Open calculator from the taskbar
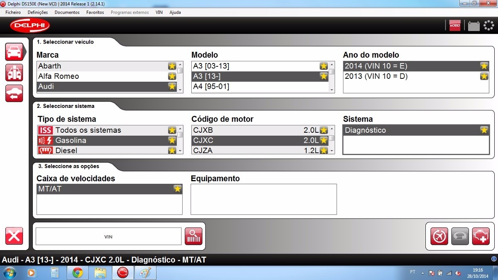The image size is (498, 280). (x=55, y=273)
